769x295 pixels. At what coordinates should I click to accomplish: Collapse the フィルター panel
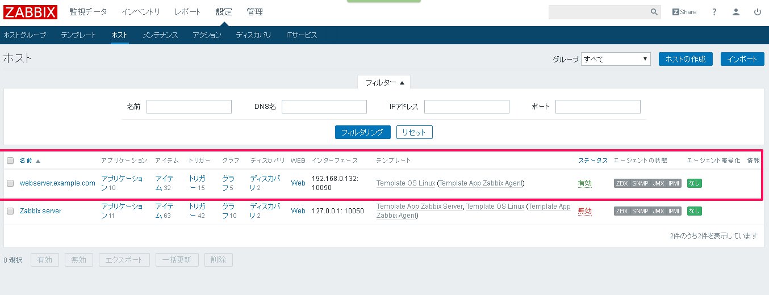click(x=384, y=82)
